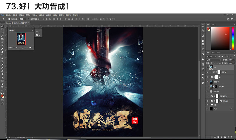Select the Hand tool
This screenshot has height=140, width=236.
pyautogui.click(x=2, y=84)
